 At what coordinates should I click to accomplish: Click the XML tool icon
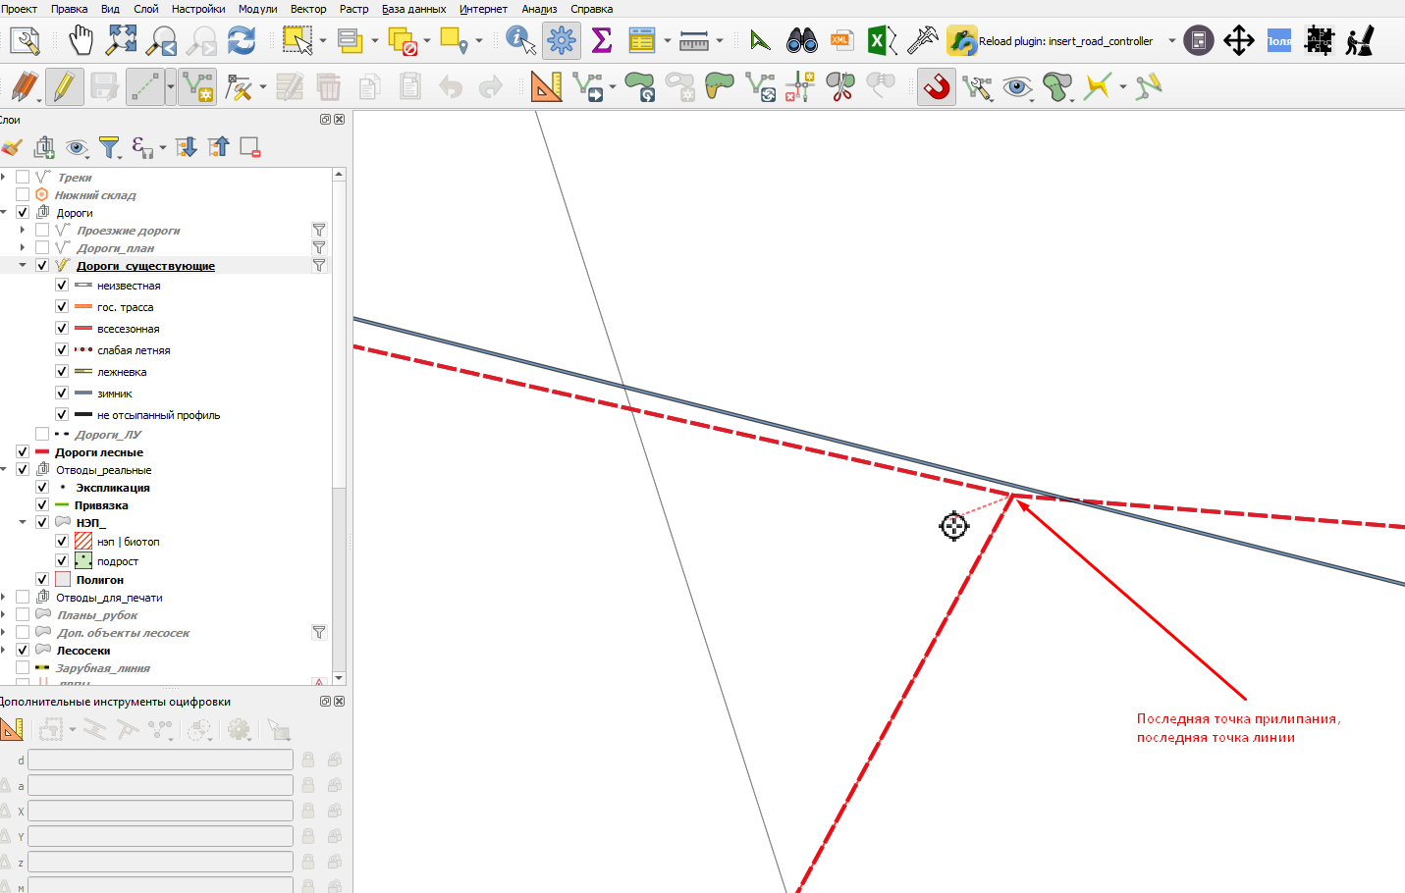point(841,40)
